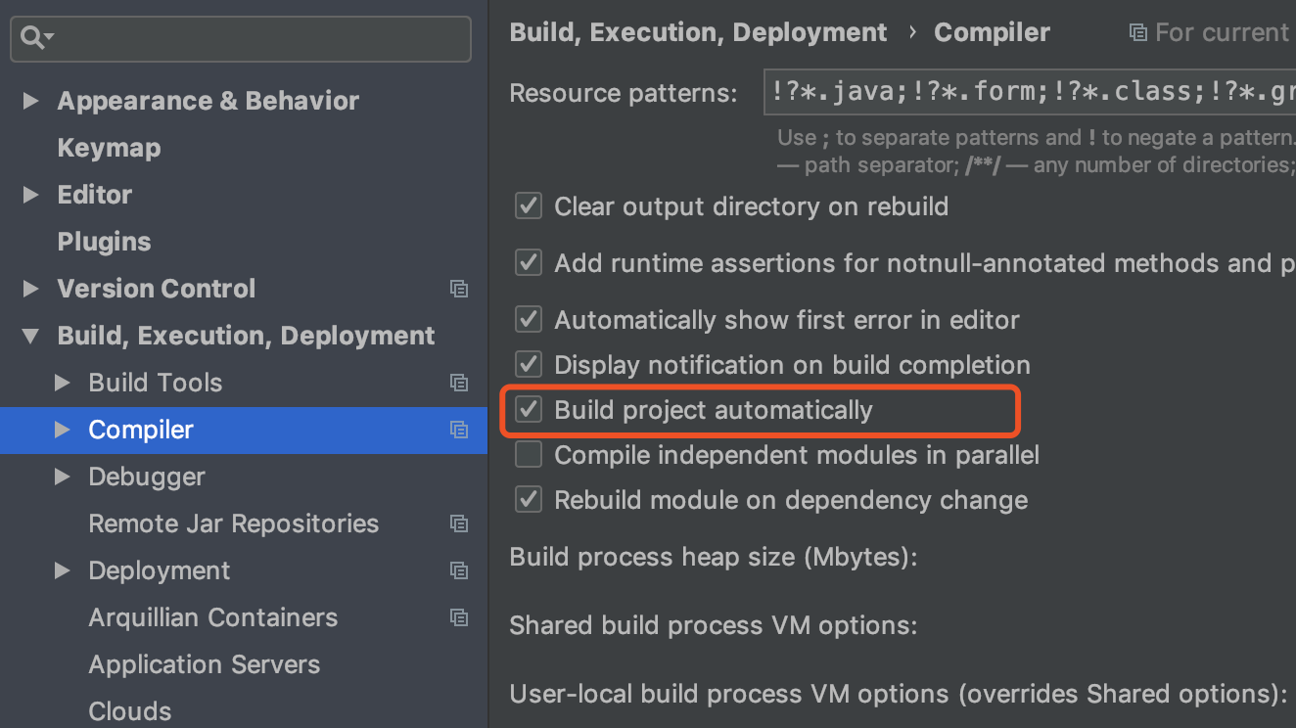Click the project-level icon next to Build Tools

tap(458, 383)
